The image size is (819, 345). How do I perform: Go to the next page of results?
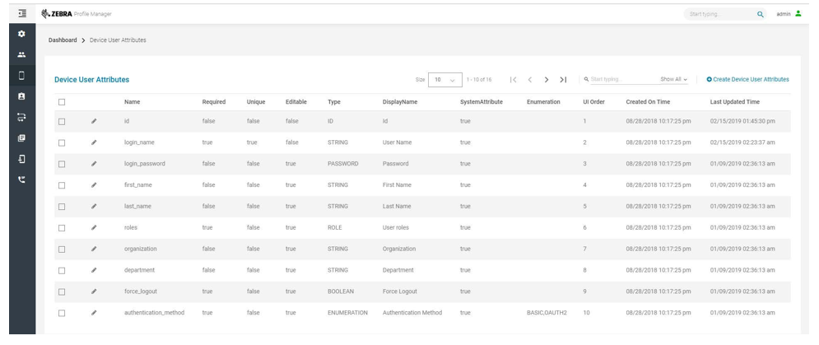[547, 80]
